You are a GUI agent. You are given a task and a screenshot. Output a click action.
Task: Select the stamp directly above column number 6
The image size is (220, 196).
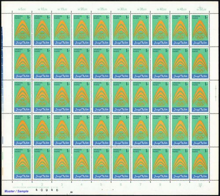point(121,163)
